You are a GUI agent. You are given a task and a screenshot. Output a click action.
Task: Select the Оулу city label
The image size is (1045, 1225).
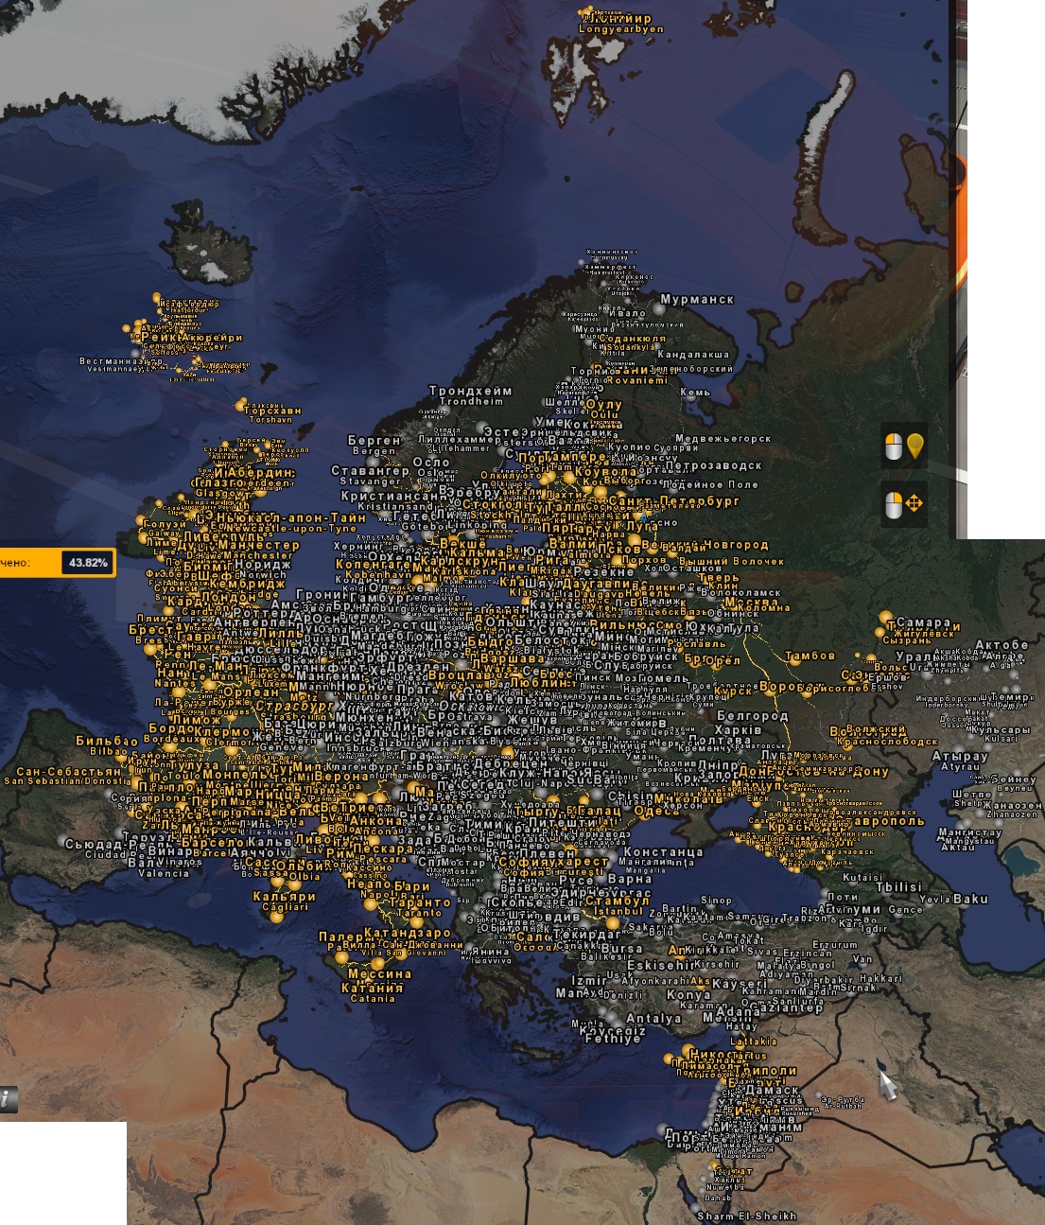604,405
